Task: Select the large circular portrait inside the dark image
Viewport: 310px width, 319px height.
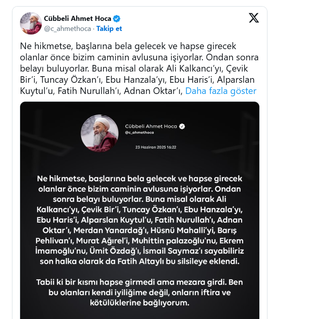Action: [99, 133]
